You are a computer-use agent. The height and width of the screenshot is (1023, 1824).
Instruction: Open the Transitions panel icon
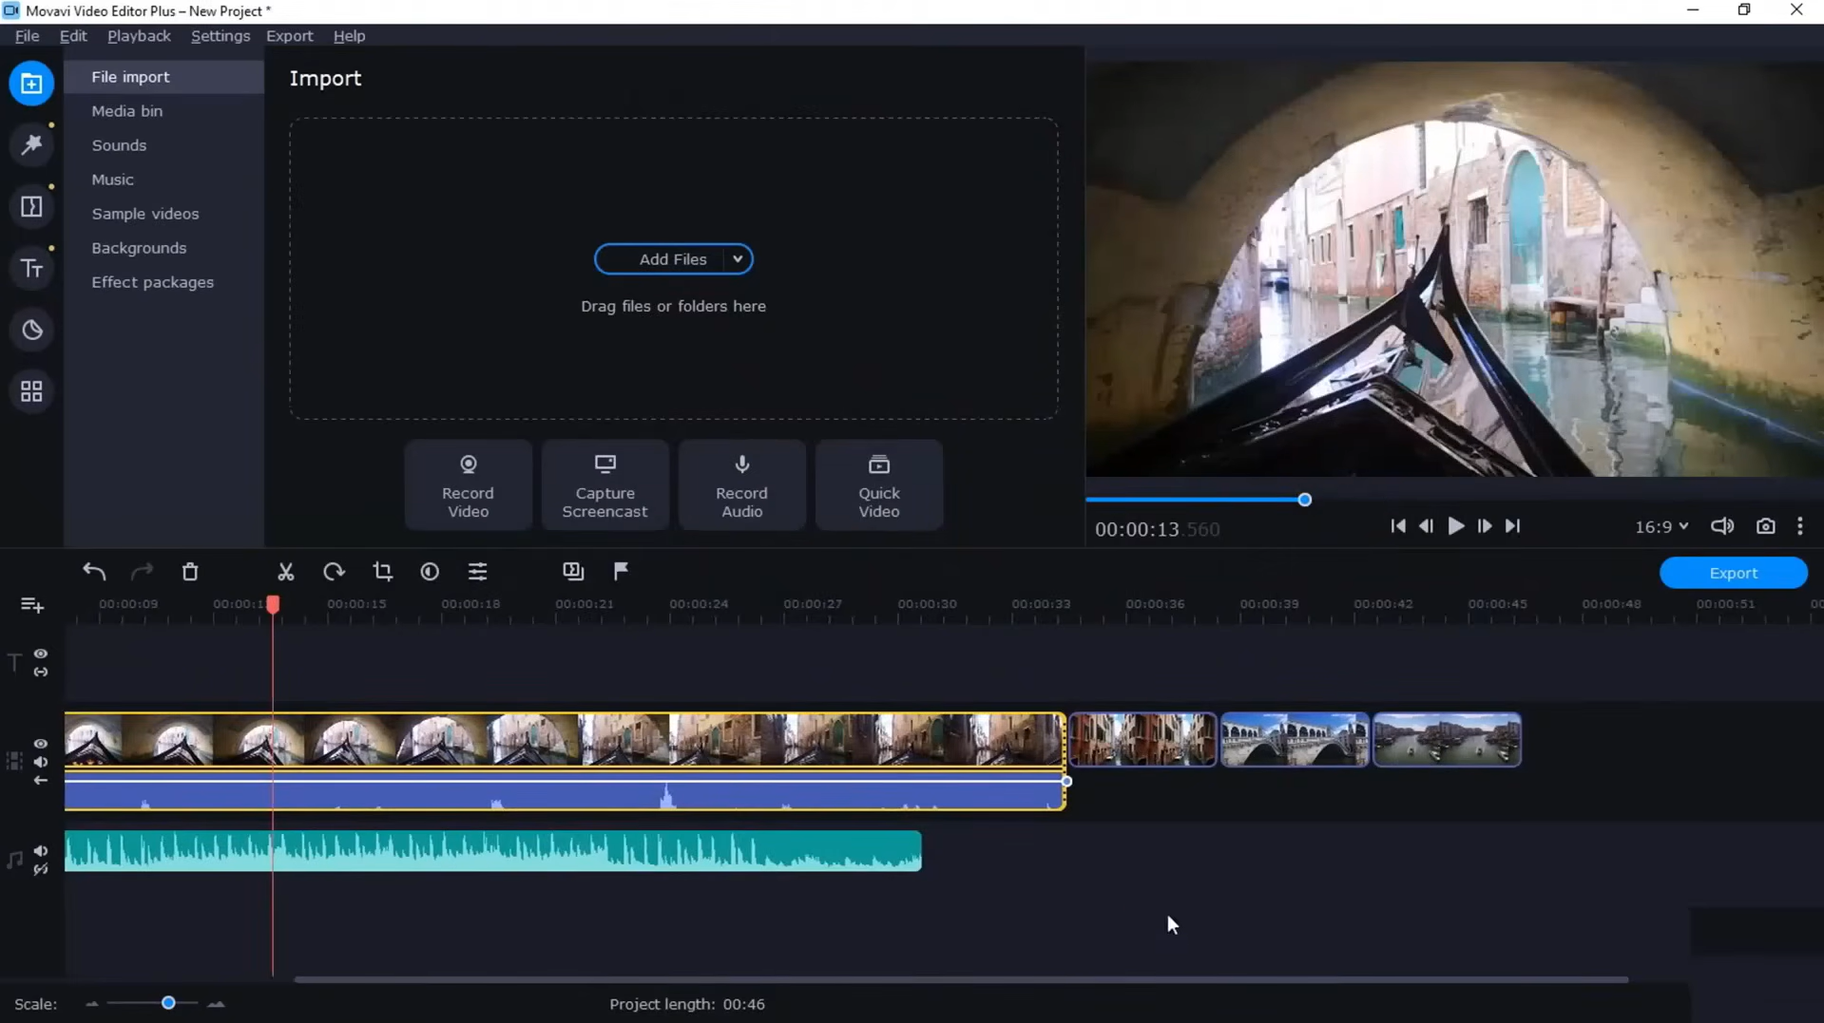[31, 207]
